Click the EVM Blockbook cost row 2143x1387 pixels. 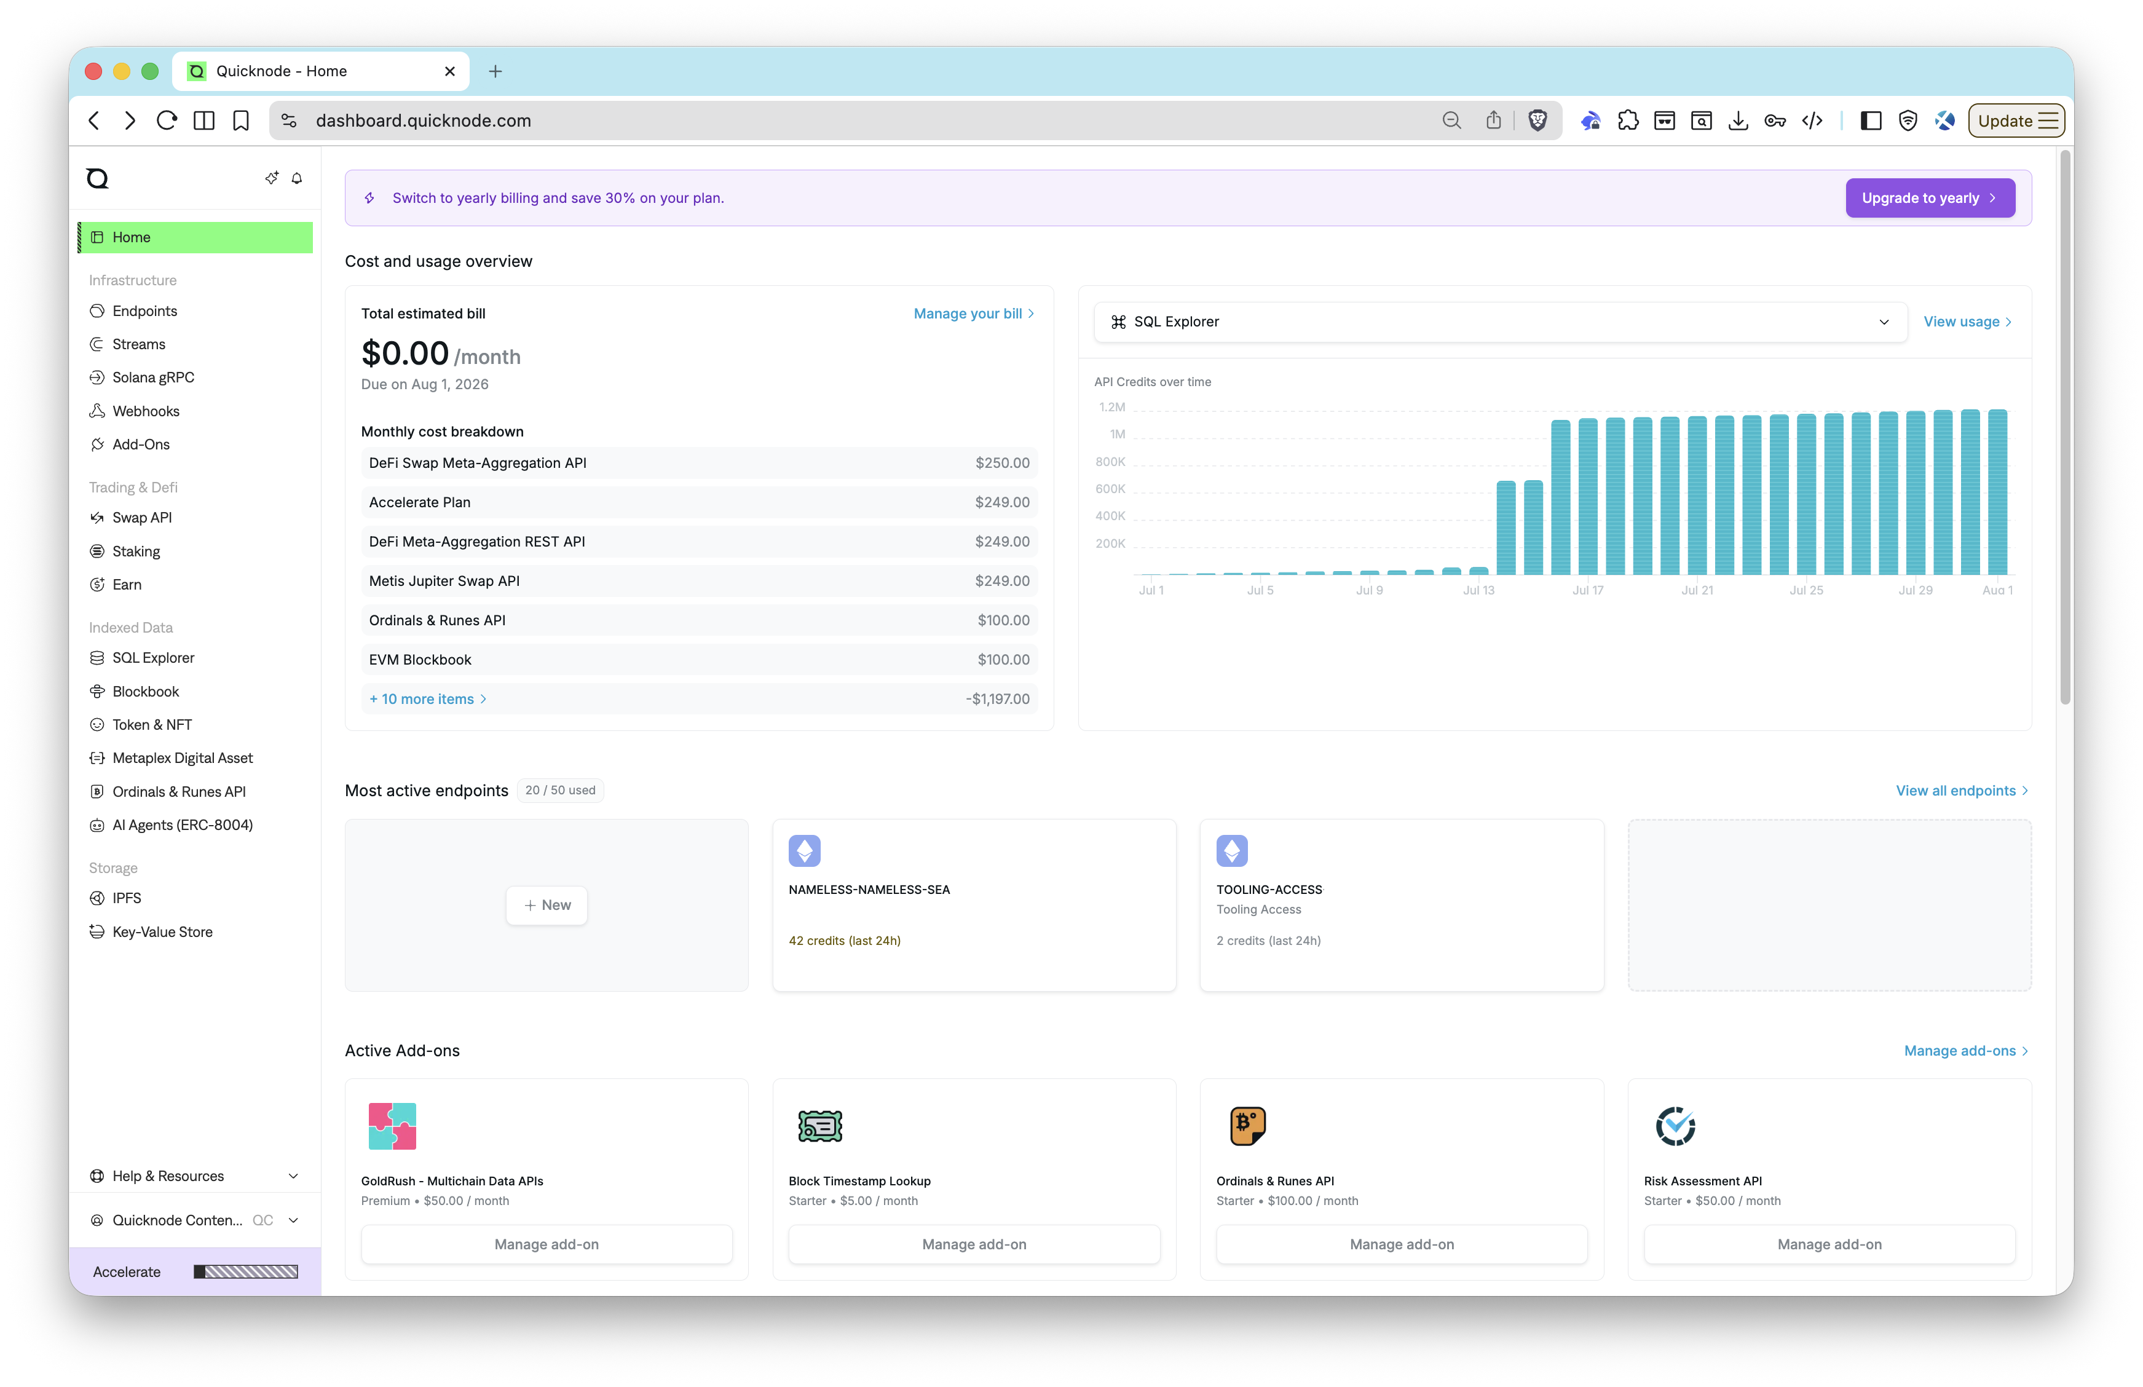click(700, 659)
